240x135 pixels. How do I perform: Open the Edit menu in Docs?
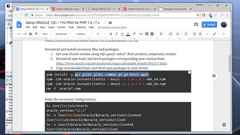tap(35, 27)
